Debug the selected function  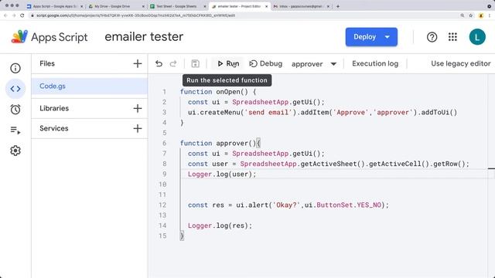[265, 63]
